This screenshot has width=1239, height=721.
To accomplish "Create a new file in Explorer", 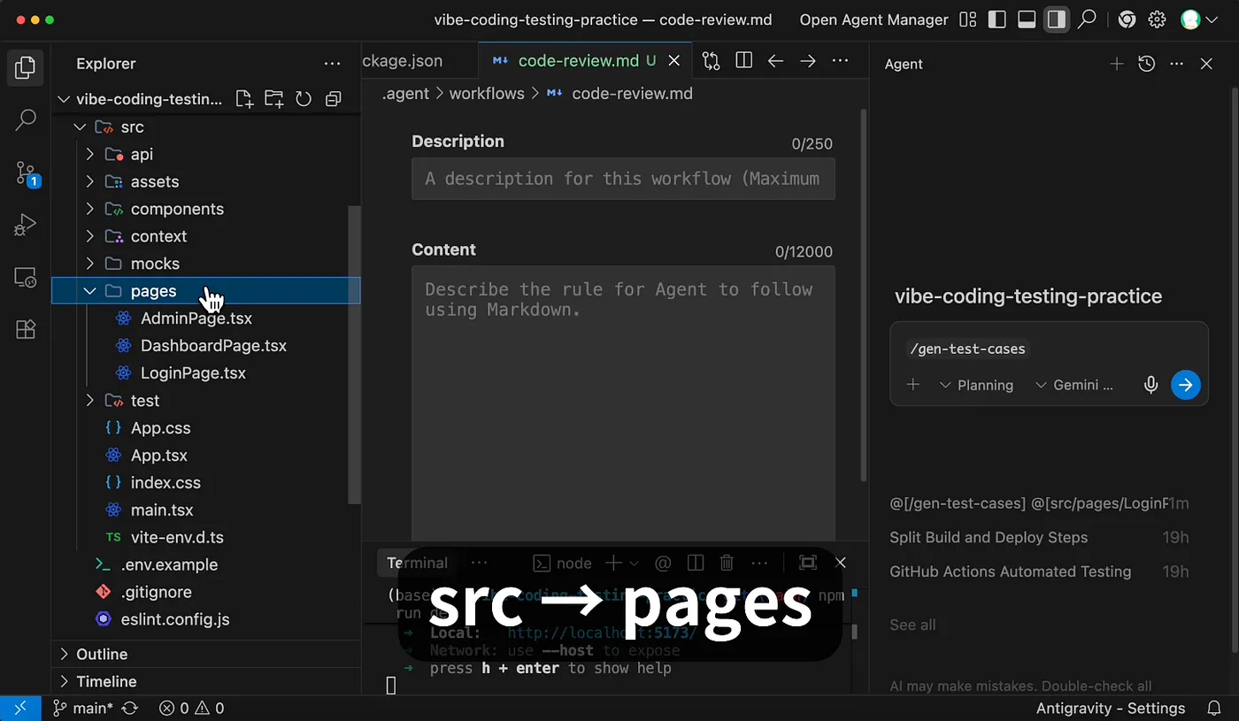I will tap(244, 99).
